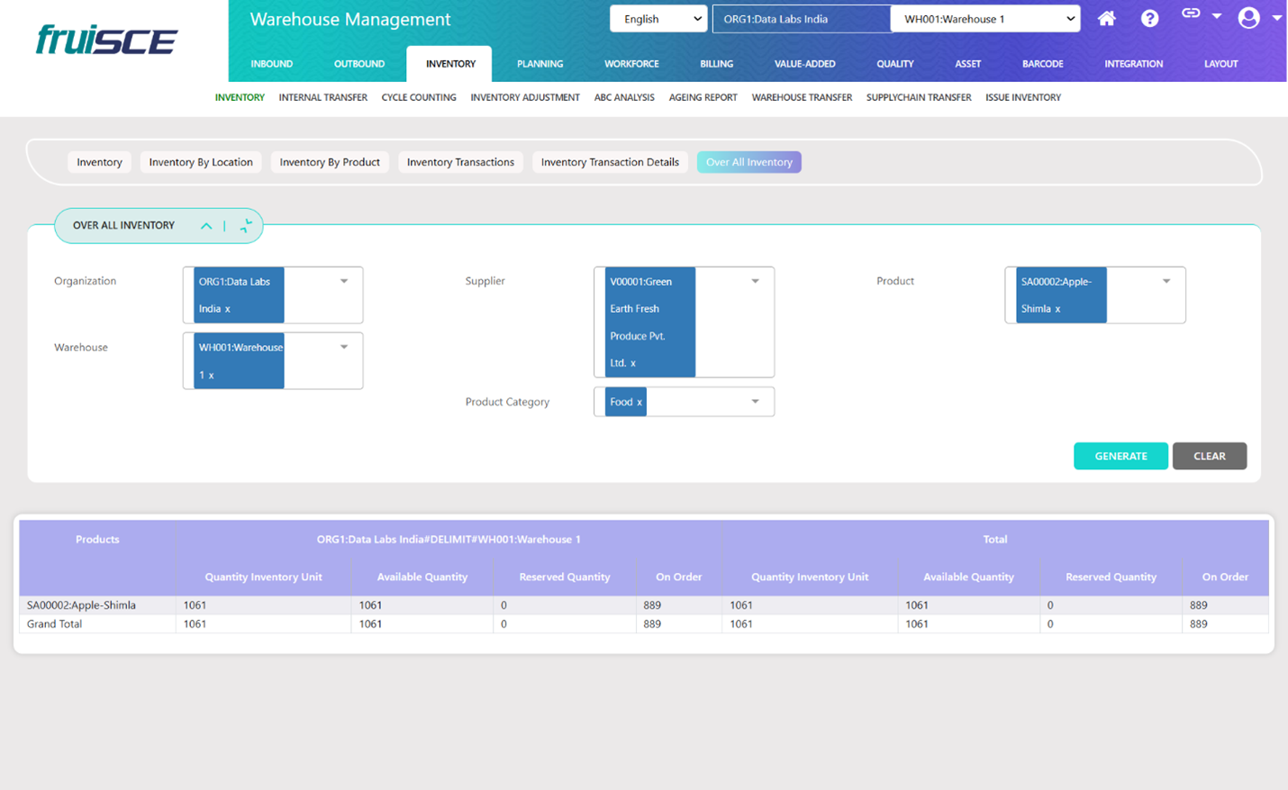Open the WH001:Warehouse 1 header selector
The height and width of the screenshot is (790, 1288).
pyautogui.click(x=984, y=19)
